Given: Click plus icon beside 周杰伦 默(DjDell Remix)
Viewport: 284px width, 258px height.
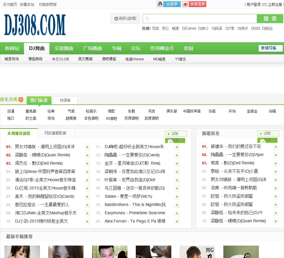Looking at the screenshot, I should [x=87, y=164].
